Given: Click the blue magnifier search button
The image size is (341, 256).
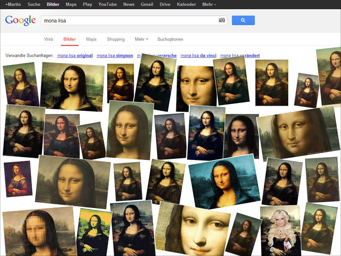Looking at the screenshot, I should [x=243, y=20].
